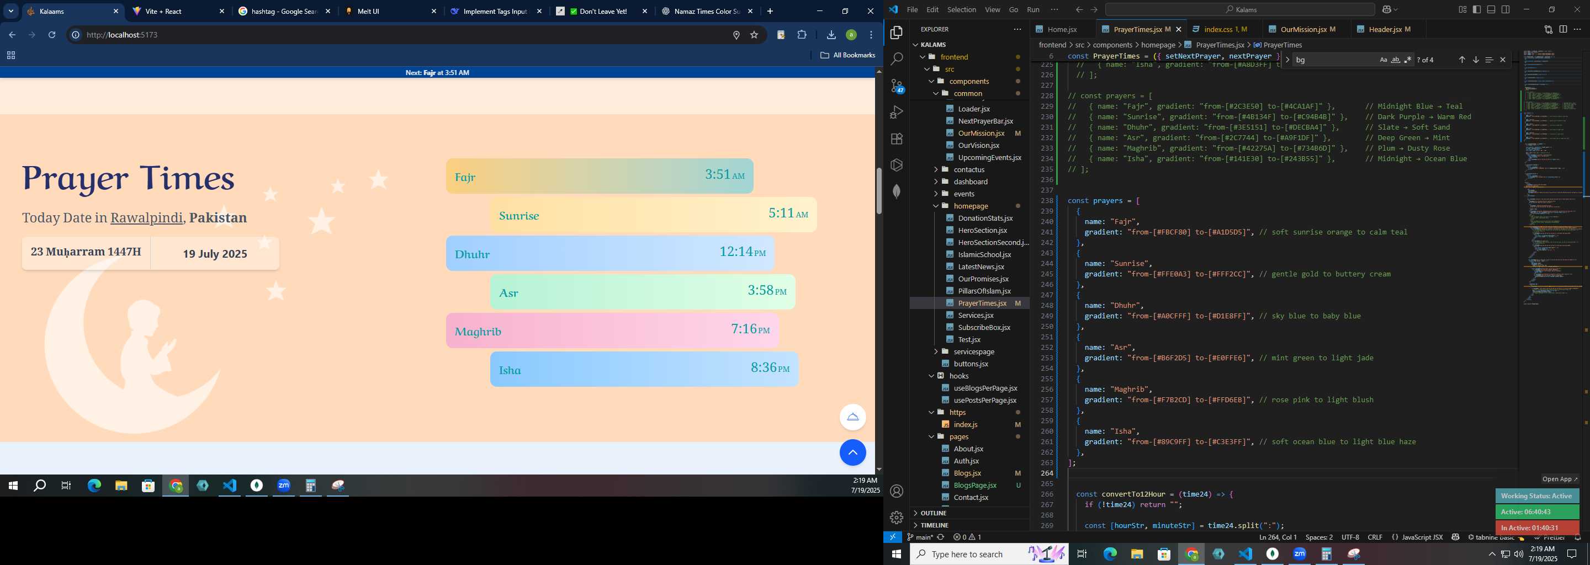
Task: Toggle Match Whole Word in find widget
Action: pyautogui.click(x=1396, y=60)
